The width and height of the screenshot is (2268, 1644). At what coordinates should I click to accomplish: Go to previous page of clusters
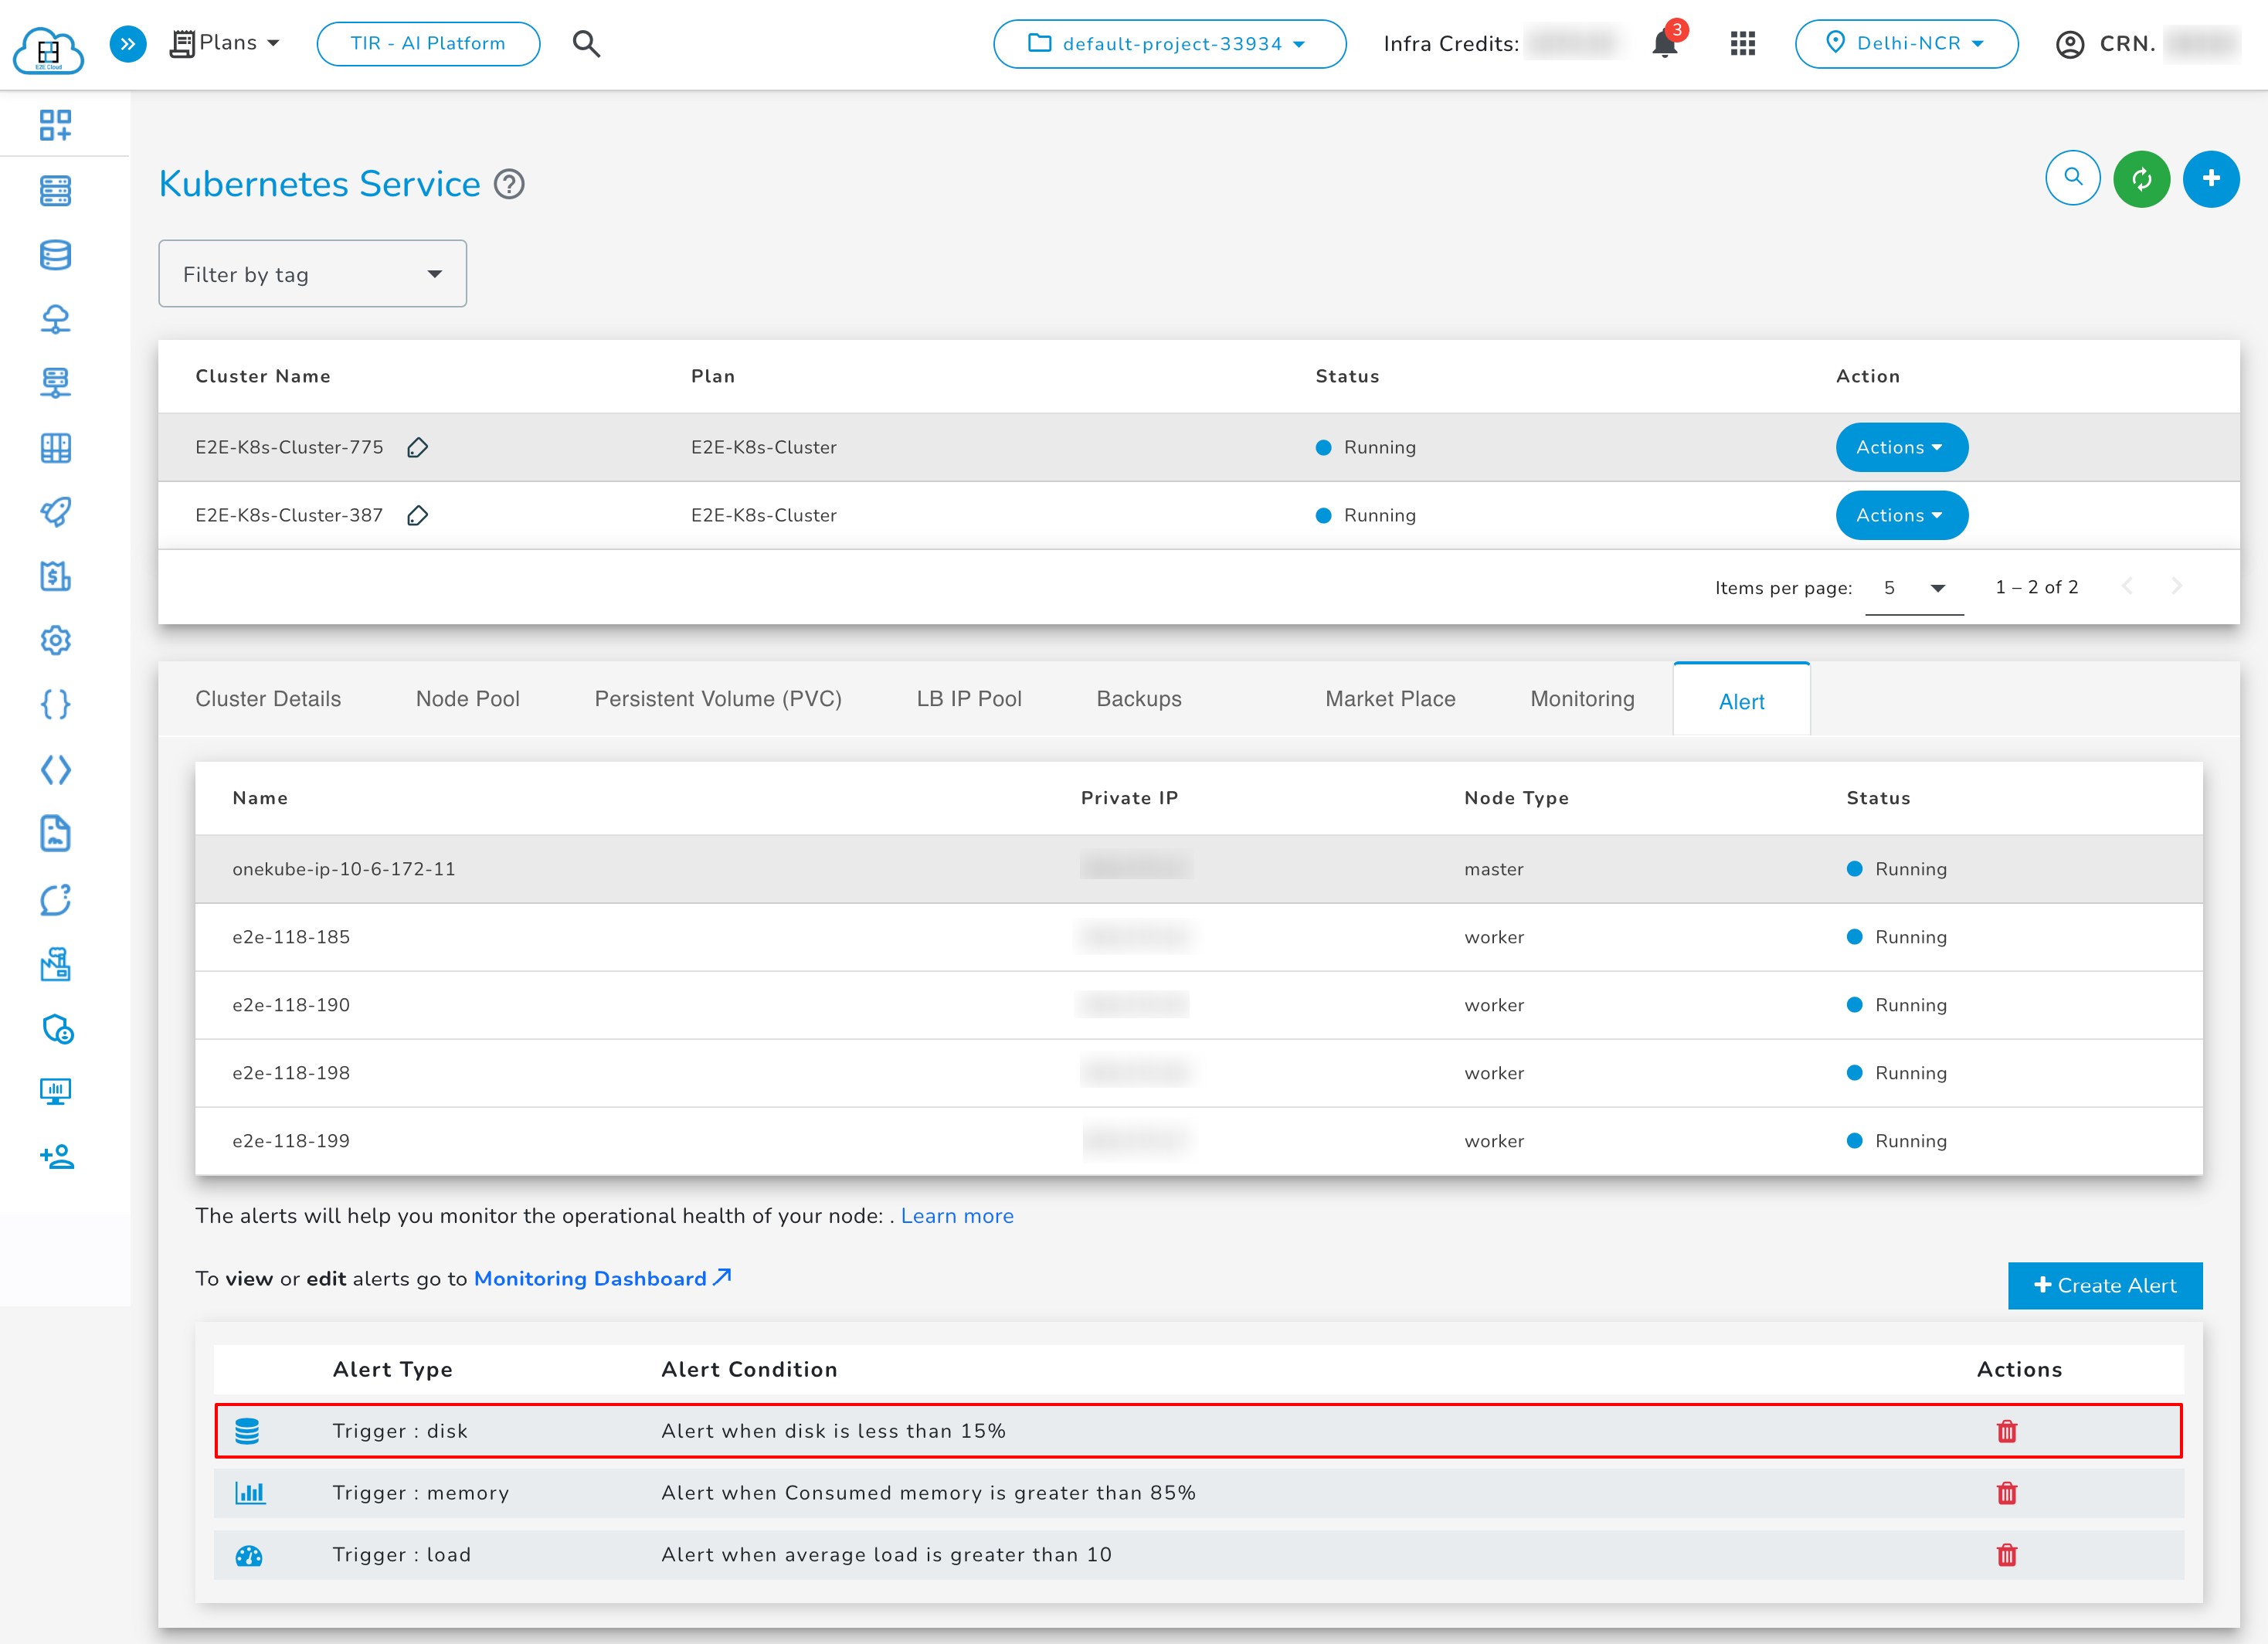tap(2127, 586)
